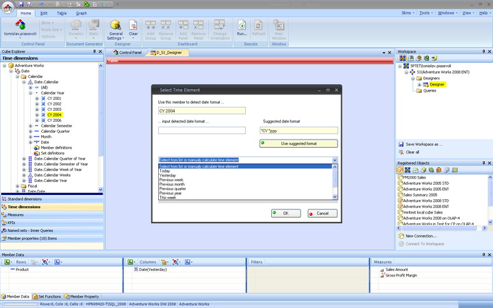Viewport: 493px width, 308px height.
Task: Click New Connection... link
Action: coord(421,236)
